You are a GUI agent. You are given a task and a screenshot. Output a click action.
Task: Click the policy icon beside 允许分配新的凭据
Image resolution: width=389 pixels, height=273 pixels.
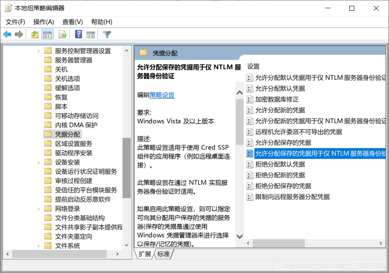click(250, 110)
